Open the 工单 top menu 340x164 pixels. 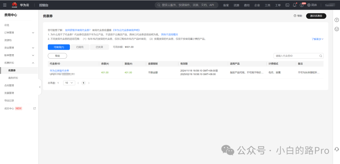[278, 5]
